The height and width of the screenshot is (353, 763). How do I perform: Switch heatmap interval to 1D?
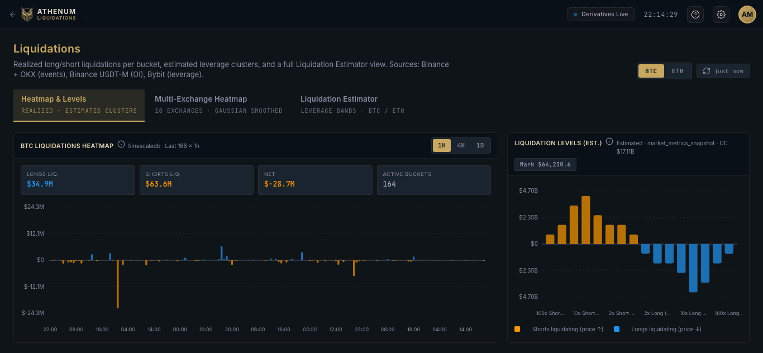pos(480,146)
